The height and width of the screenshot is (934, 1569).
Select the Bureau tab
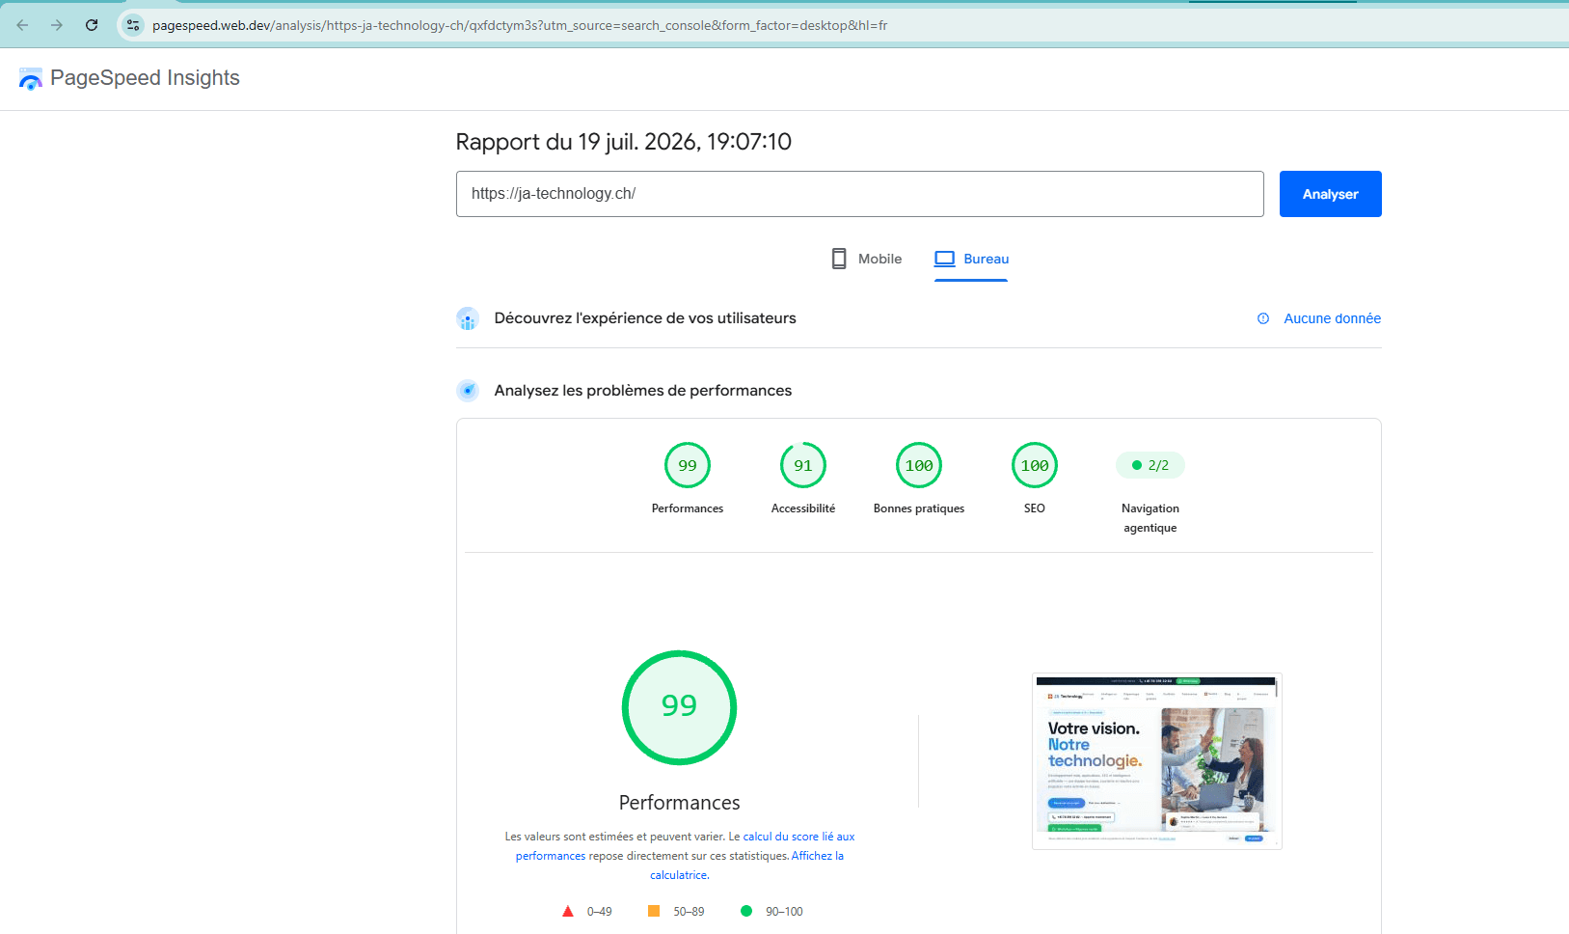pos(971,259)
